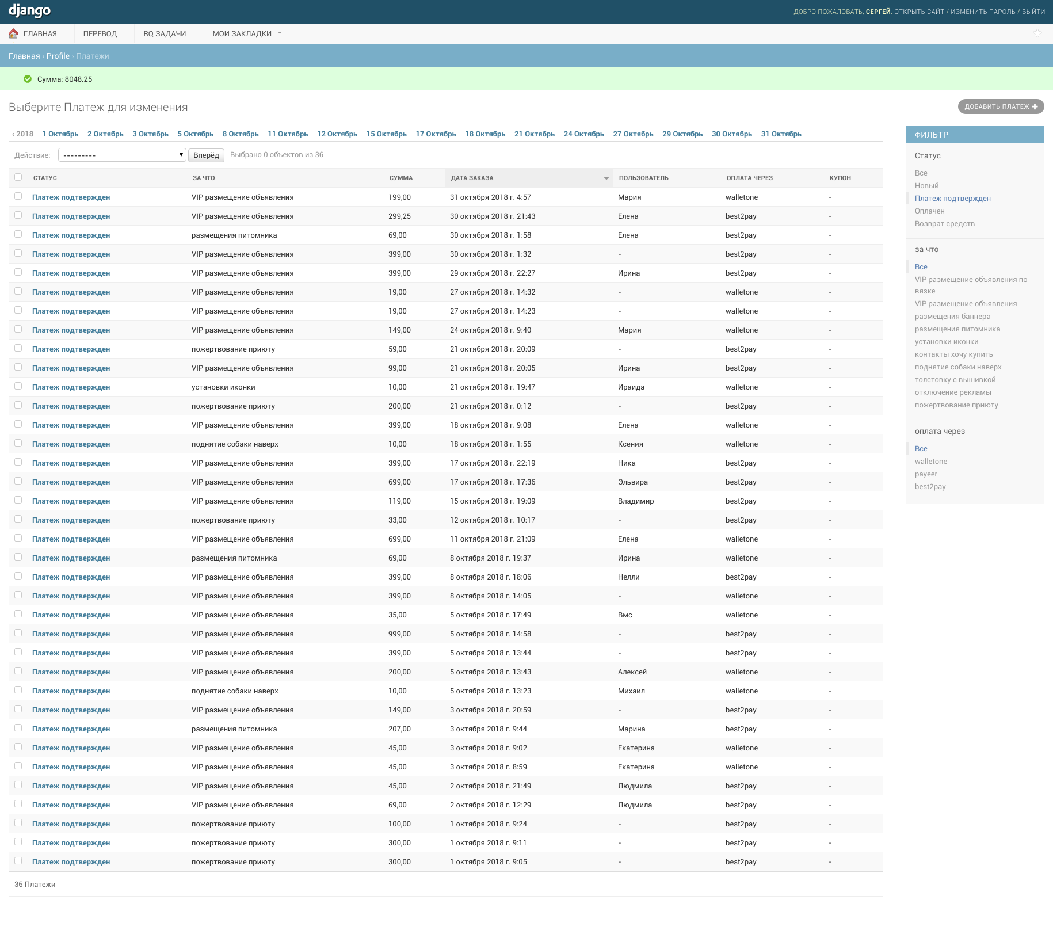The image size is (1053, 934).
Task: Click the django logo
Action: (x=29, y=11)
